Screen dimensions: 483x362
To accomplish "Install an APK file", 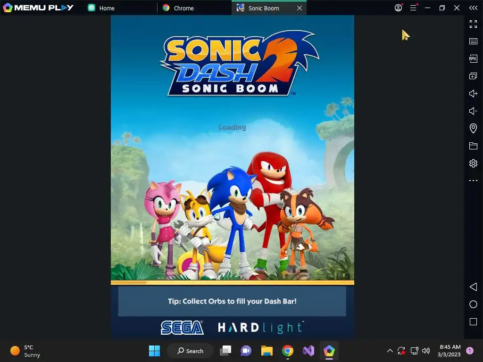I will (473, 58).
